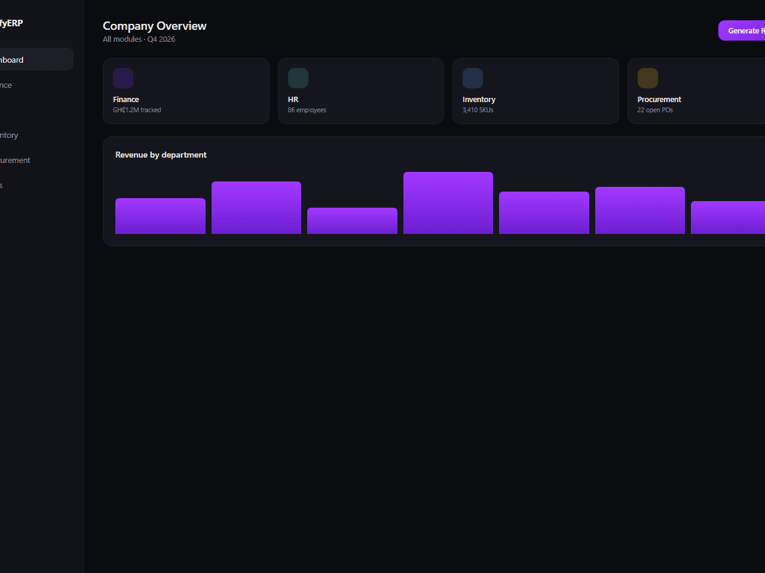Click the teal HR module icon
Screen dimensions: 765x573
(298, 78)
